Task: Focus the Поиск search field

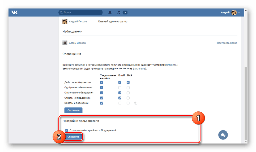Action: (80, 12)
